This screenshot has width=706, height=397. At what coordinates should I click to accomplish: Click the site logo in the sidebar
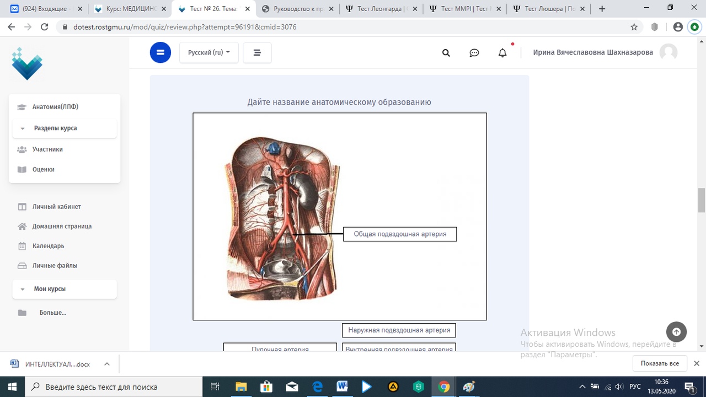[x=27, y=63]
